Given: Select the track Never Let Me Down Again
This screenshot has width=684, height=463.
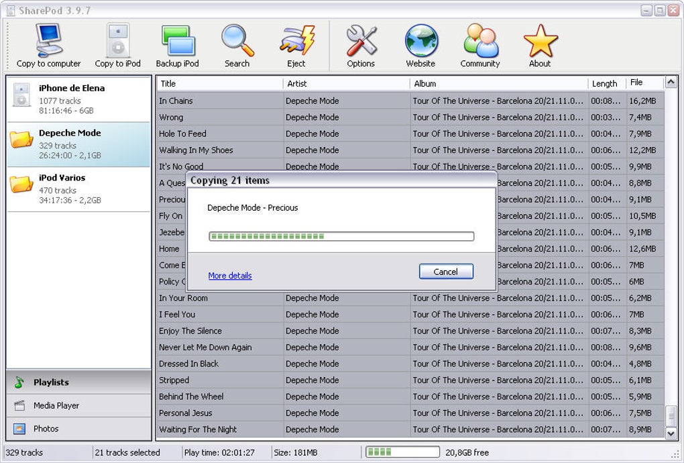Looking at the screenshot, I should point(410,348).
